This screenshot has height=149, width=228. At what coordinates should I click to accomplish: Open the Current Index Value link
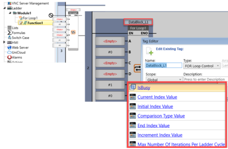157,97
